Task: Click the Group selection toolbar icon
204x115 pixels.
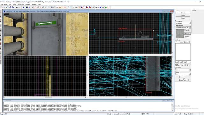Action: [27, 7]
